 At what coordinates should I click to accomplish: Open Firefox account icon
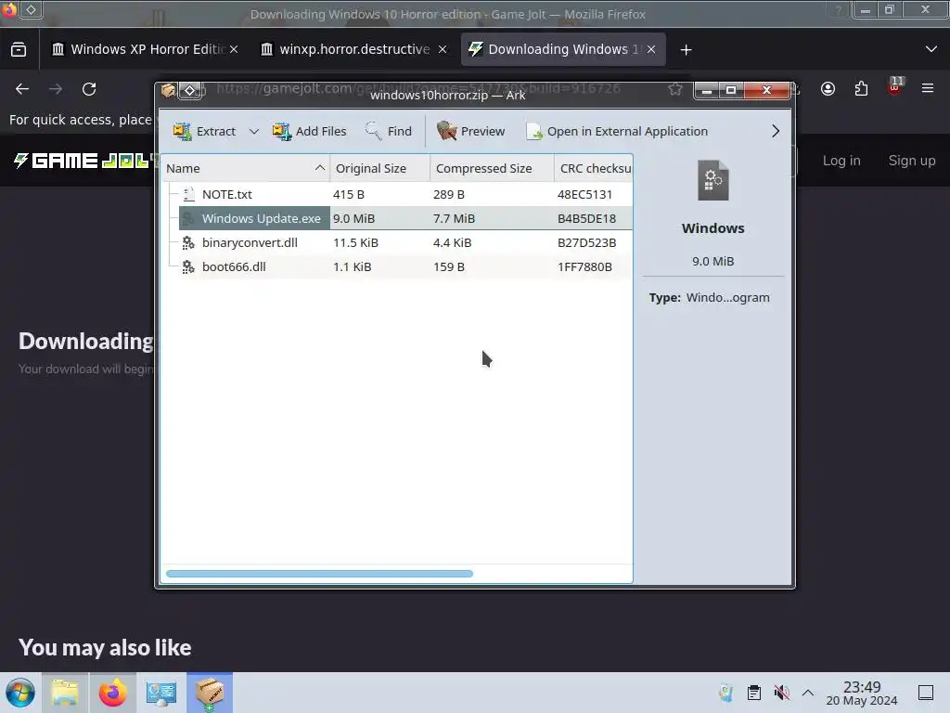coord(828,89)
